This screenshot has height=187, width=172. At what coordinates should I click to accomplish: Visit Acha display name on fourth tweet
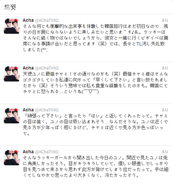pos(28,152)
